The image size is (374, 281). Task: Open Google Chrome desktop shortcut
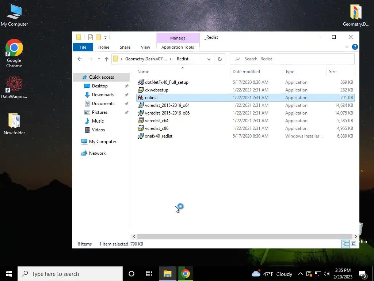(14, 53)
